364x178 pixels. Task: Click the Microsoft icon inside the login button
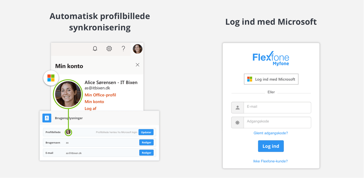pyautogui.click(x=249, y=79)
